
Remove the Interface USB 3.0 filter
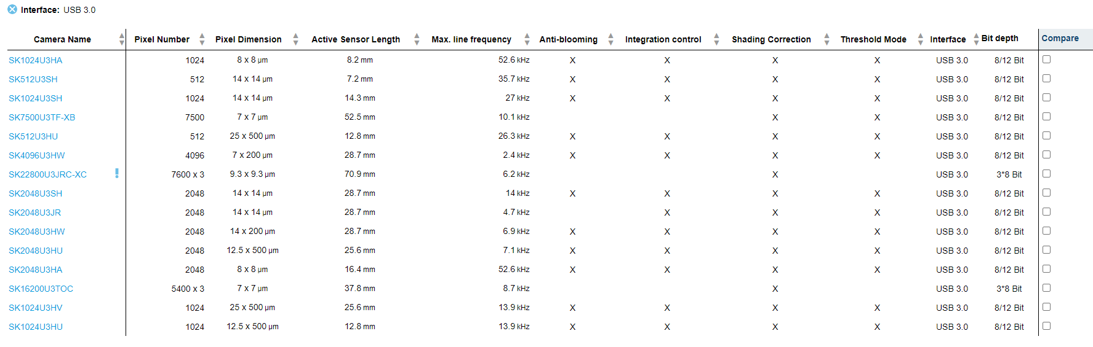tap(12, 10)
